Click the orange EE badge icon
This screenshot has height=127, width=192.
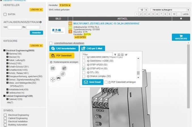point(70,23)
